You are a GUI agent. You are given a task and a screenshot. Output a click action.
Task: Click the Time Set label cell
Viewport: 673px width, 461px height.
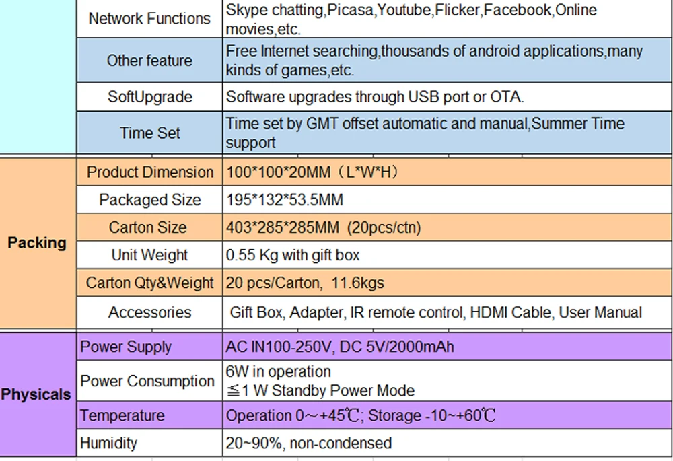click(x=149, y=133)
